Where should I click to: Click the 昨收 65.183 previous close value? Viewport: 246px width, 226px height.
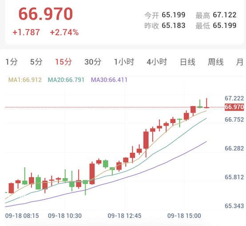click(165, 26)
